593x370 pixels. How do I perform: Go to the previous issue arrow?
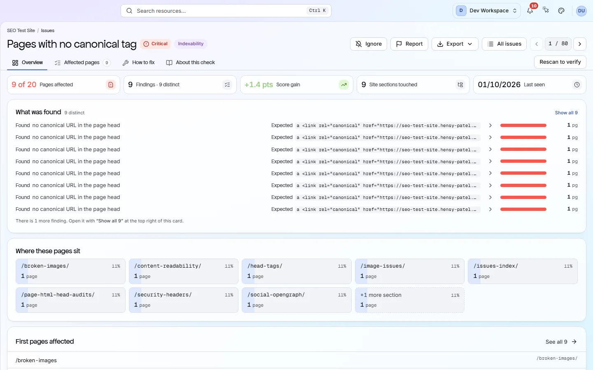pos(537,44)
